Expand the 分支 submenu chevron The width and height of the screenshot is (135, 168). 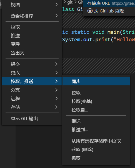(x=56, y=90)
